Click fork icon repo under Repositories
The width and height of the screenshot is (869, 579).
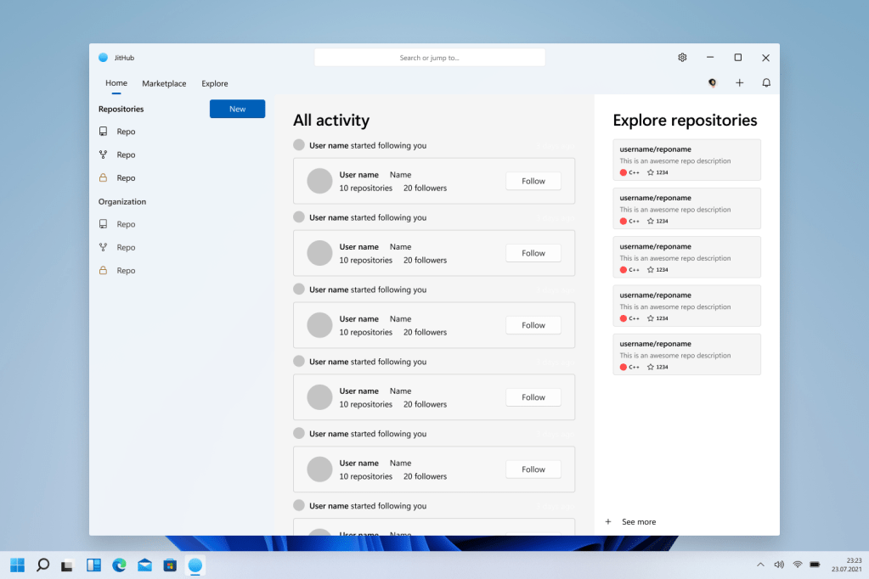click(x=104, y=155)
